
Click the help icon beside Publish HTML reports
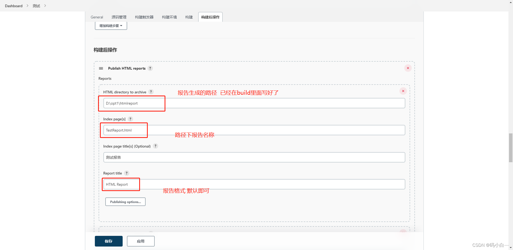click(150, 68)
